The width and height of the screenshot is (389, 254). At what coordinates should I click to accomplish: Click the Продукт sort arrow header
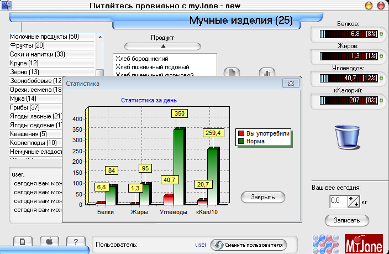162,46
